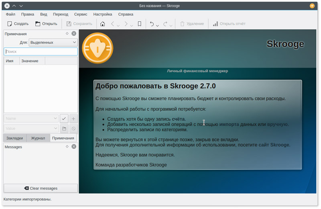Navigate forward with the right arrow
The image size is (321, 209).
coord(126,24)
